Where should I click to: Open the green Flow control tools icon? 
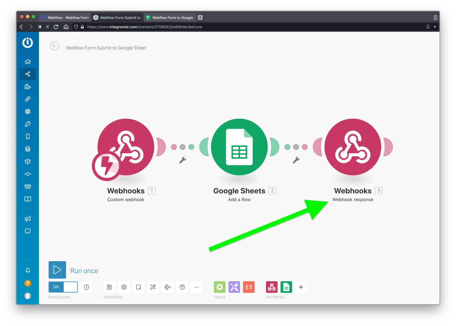220,287
